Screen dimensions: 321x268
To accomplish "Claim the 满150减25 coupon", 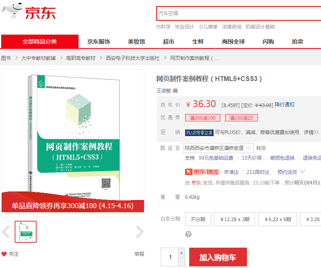I will (x=241, y=118).
